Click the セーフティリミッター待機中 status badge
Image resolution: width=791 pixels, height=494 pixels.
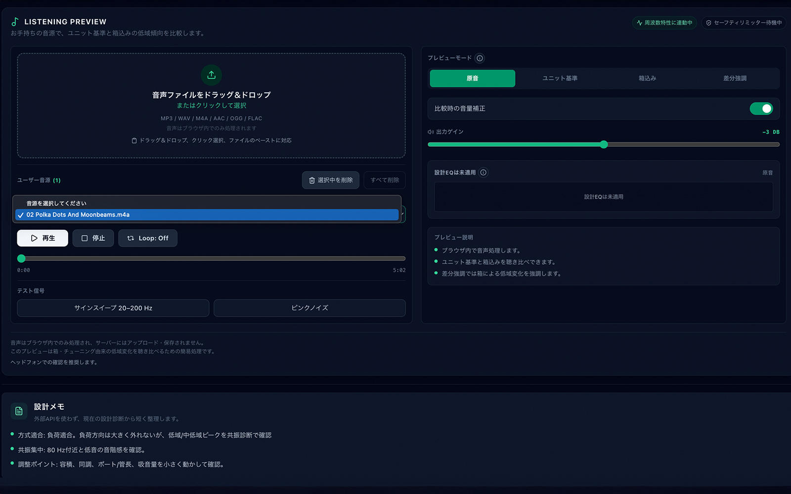pyautogui.click(x=744, y=23)
